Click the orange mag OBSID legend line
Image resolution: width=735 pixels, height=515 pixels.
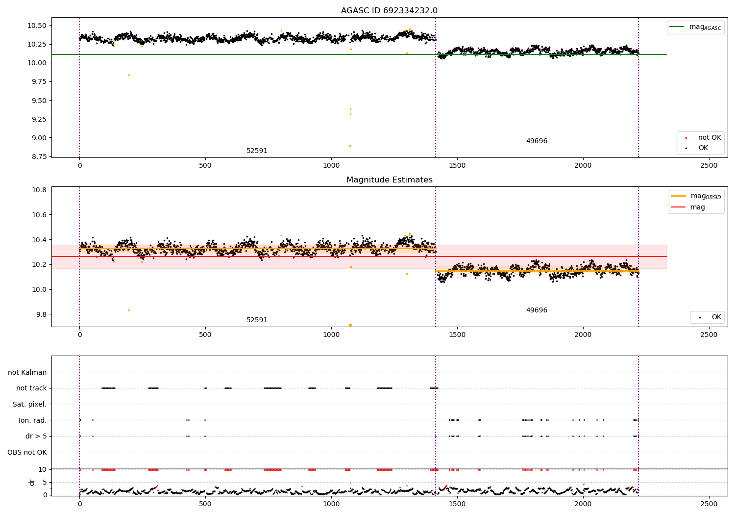pyautogui.click(x=679, y=196)
